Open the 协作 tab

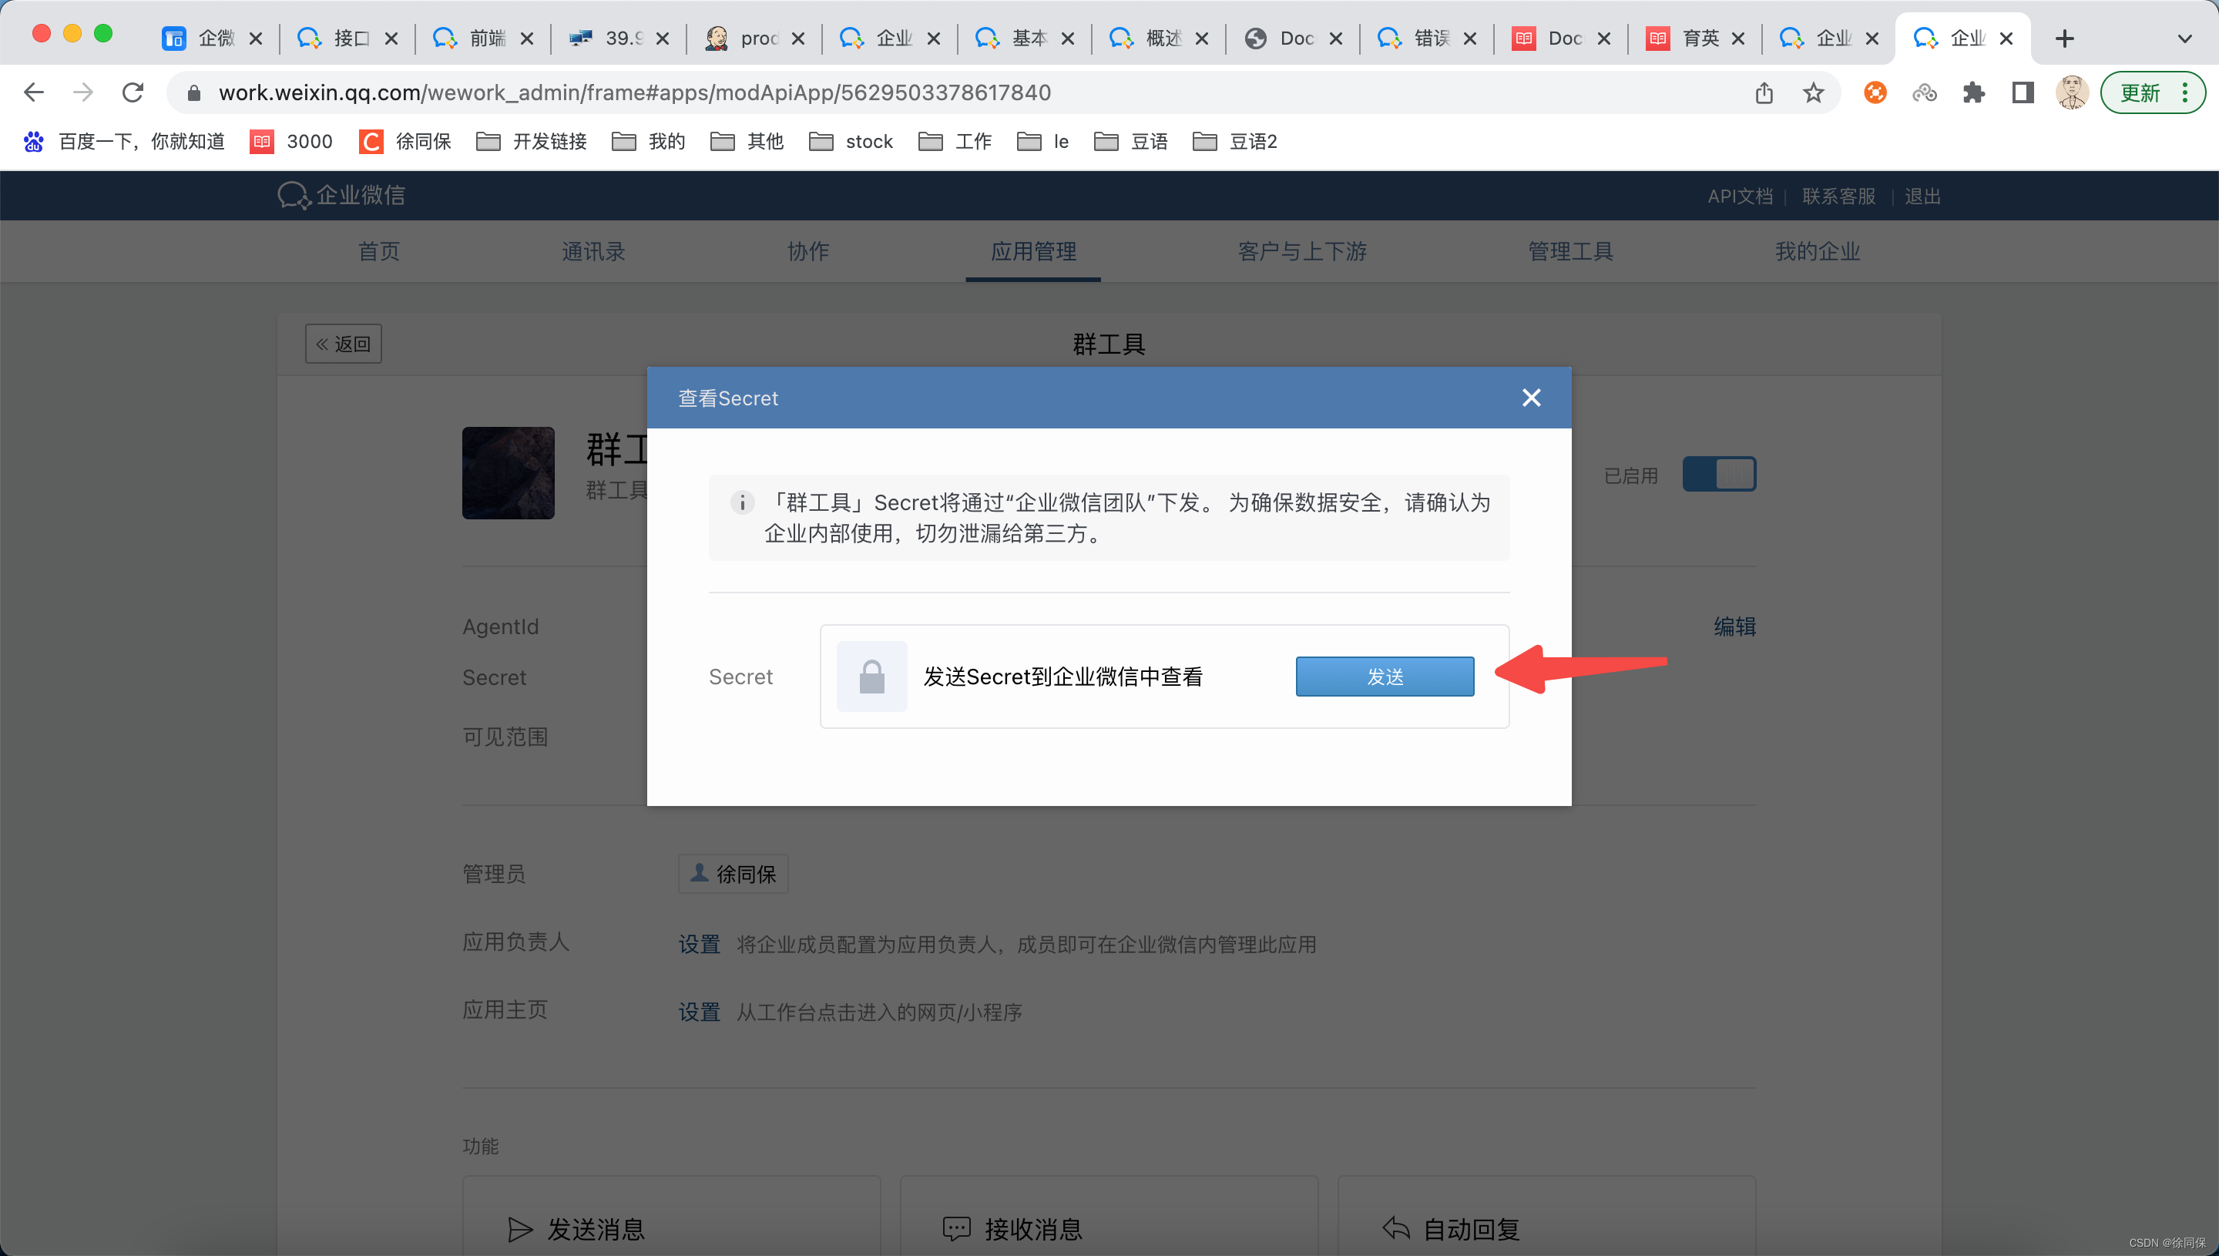[808, 251]
